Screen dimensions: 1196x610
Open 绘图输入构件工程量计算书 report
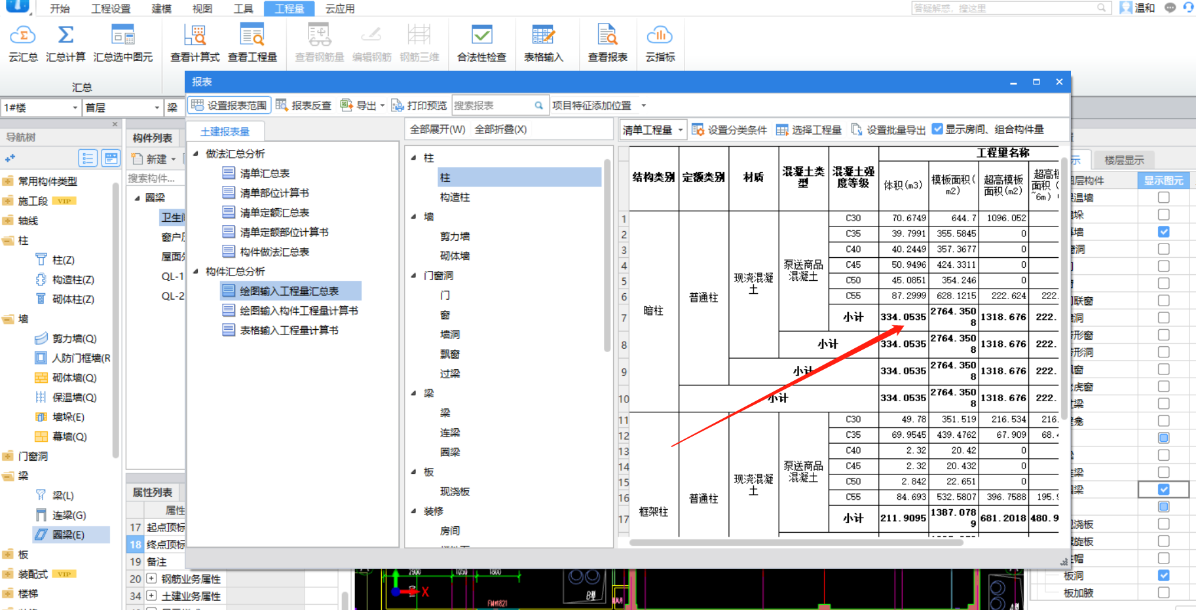(x=299, y=311)
